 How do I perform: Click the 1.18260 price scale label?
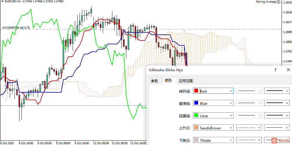click(x=288, y=12)
